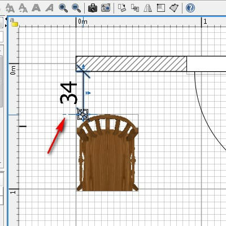Zoom out of the plan
The width and height of the screenshot is (226, 226).
76,8
